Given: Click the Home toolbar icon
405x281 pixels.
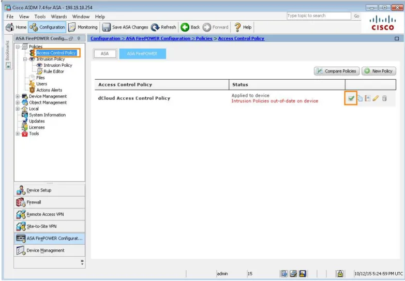Looking at the screenshot, I should (x=16, y=27).
